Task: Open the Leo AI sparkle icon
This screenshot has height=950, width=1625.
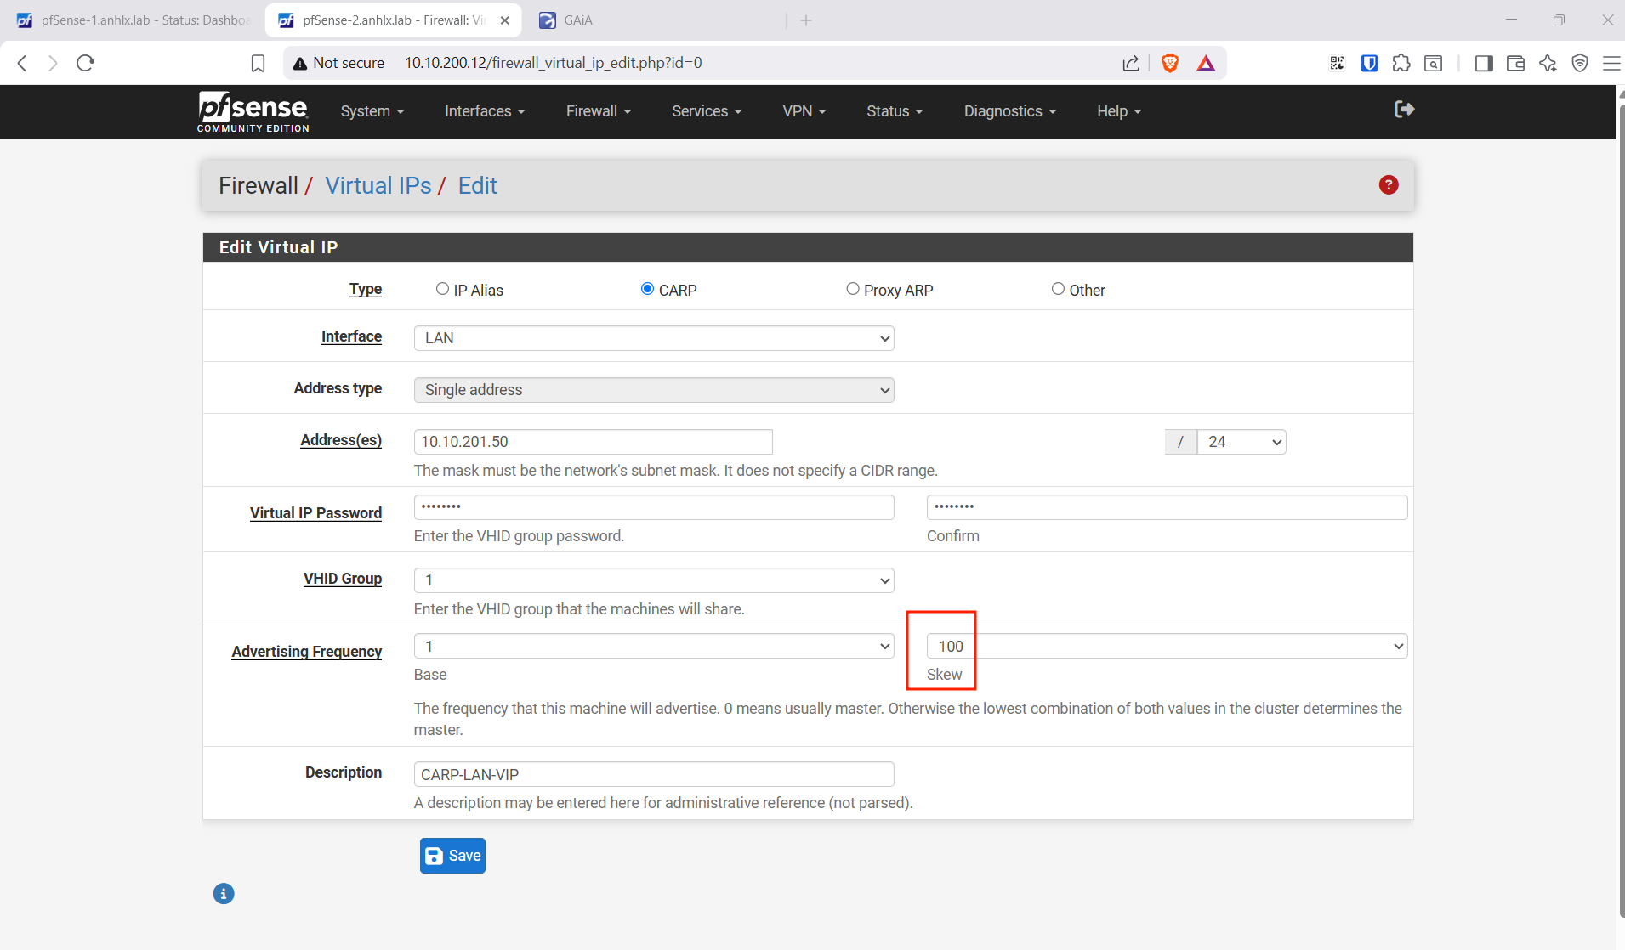Action: pos(1548,63)
